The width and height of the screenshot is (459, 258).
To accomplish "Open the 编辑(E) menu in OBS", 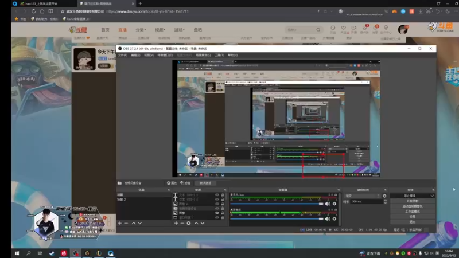I will point(135,55).
